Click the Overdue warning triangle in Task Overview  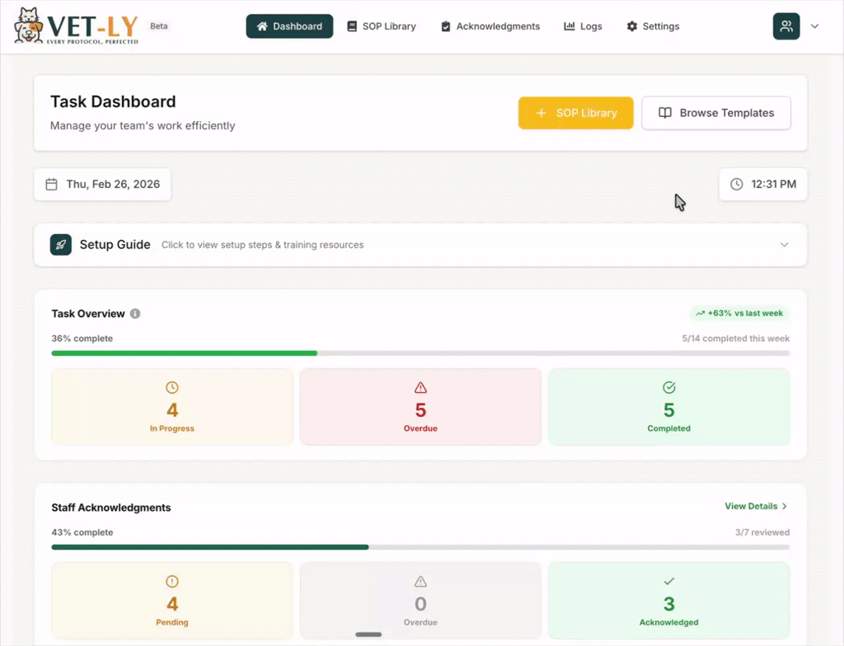420,387
